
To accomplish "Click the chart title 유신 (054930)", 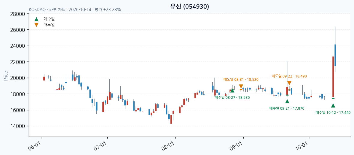I will pyautogui.click(x=189, y=7).
